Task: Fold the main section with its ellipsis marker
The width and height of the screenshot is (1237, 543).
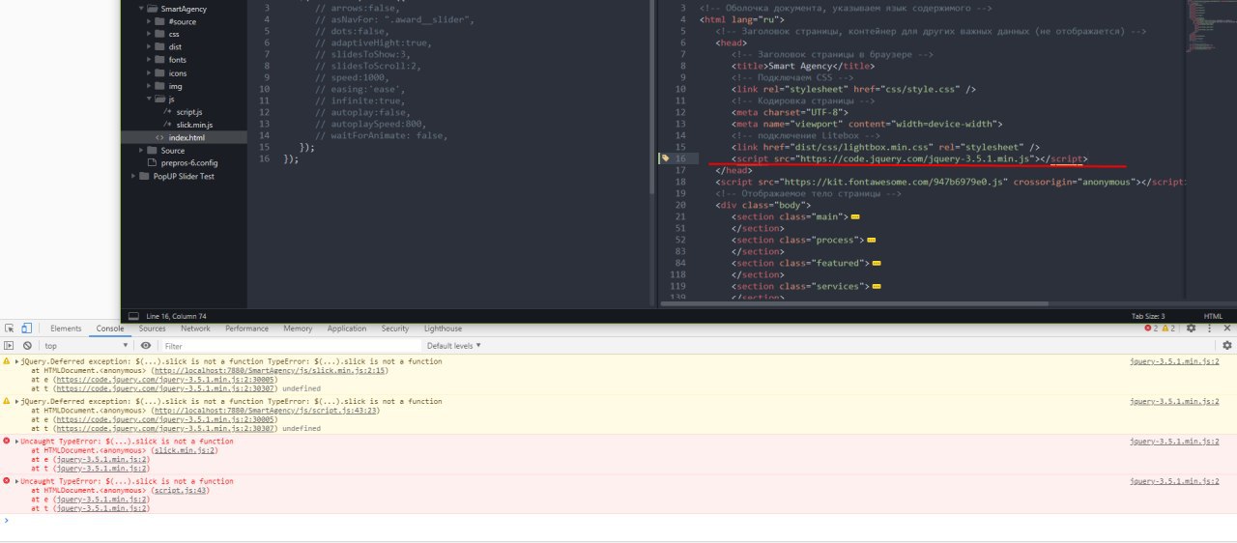Action: [x=855, y=216]
